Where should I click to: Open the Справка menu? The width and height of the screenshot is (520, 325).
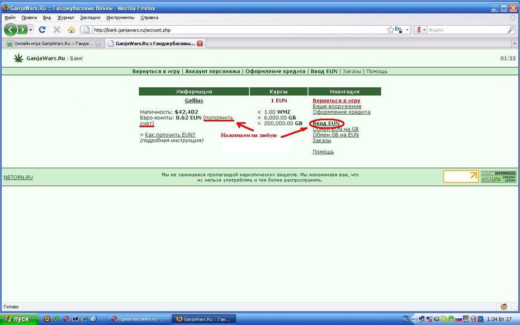tap(149, 17)
